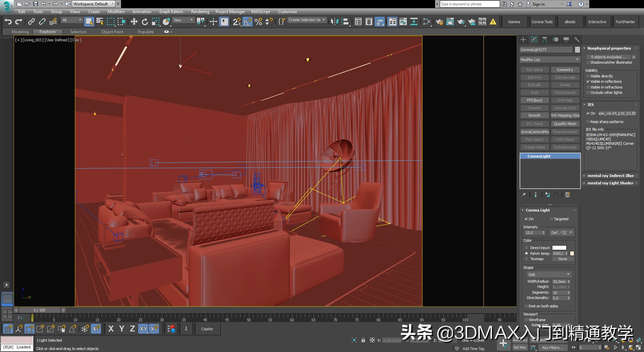
Task: Click the Undo icon
Action: [8, 21]
